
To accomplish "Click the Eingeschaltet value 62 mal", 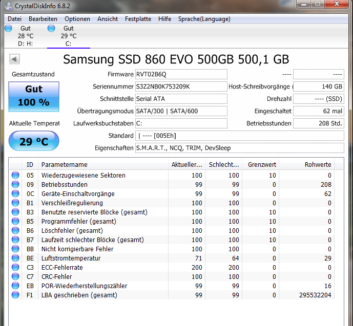I will click(319, 111).
